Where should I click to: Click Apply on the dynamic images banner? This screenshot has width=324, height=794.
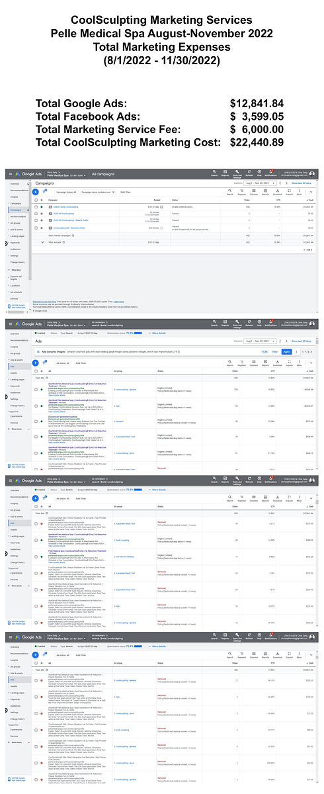287,352
